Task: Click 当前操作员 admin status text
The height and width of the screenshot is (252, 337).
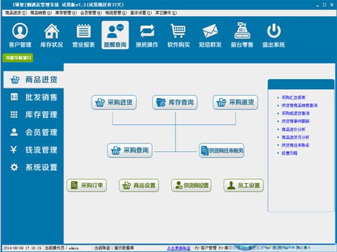Action: pyautogui.click(x=61, y=248)
